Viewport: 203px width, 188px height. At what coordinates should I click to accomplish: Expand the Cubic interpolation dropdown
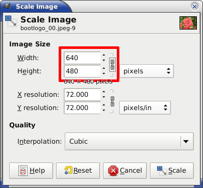point(129,142)
